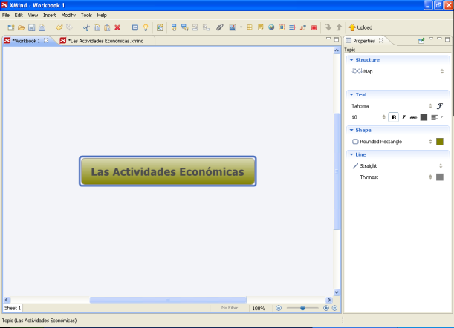Undo the last action
The width and height of the screenshot is (454, 328).
(59, 27)
